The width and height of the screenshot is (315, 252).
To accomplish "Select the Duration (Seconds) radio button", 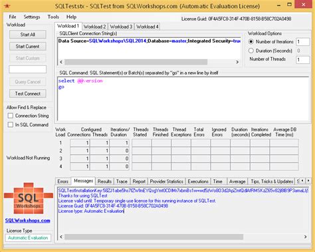I will (x=251, y=51).
